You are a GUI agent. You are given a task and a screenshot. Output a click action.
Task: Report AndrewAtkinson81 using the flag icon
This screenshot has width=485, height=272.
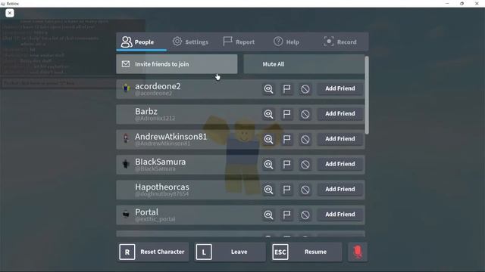tap(286, 139)
